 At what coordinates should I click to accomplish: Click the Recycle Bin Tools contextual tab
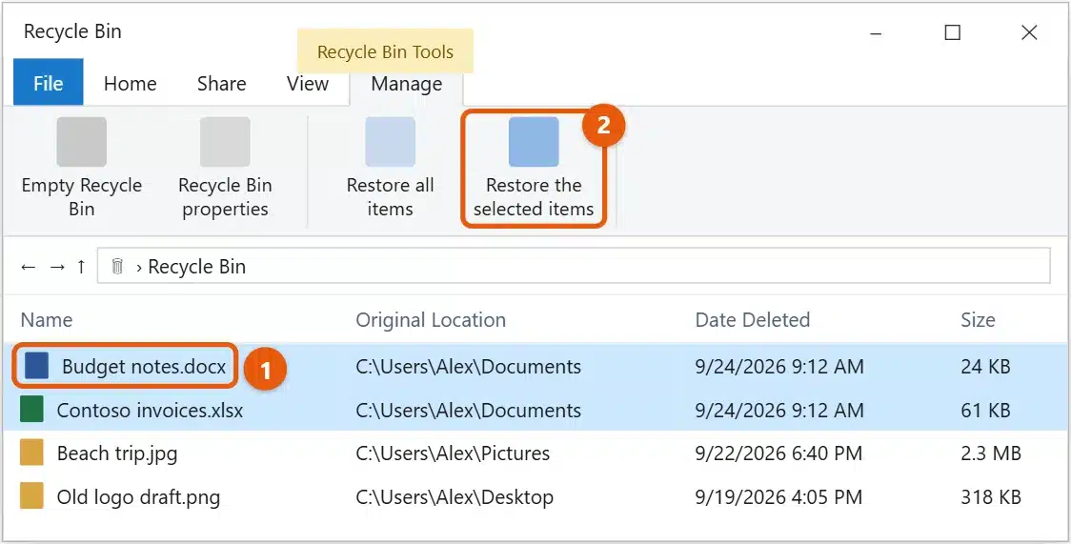click(385, 51)
